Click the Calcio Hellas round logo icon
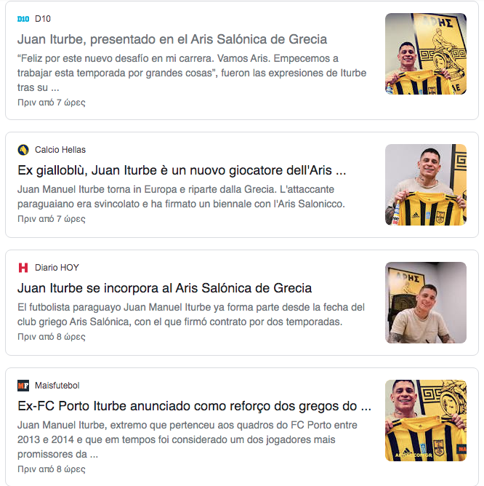Viewport: 484px width, 486px height. coord(23,150)
